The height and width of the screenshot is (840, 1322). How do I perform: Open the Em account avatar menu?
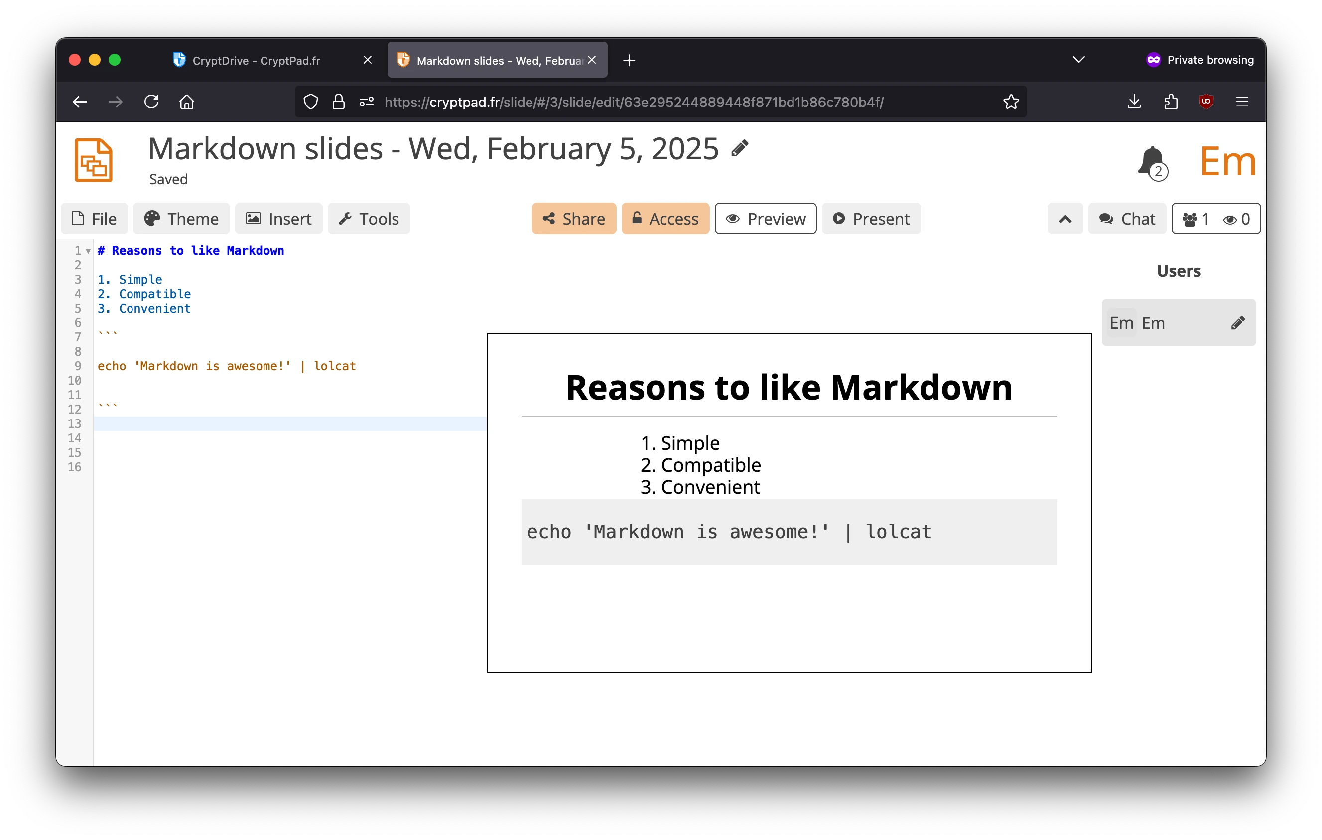(x=1227, y=160)
